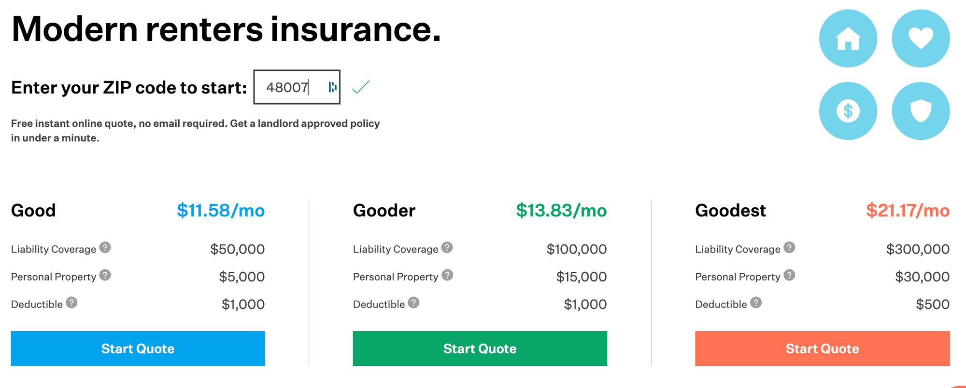Click the shield icon
The height and width of the screenshot is (388, 966).
[921, 110]
